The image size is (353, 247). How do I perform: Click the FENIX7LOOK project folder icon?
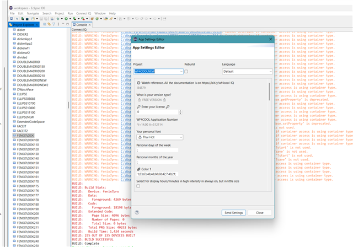click(x=14, y=135)
